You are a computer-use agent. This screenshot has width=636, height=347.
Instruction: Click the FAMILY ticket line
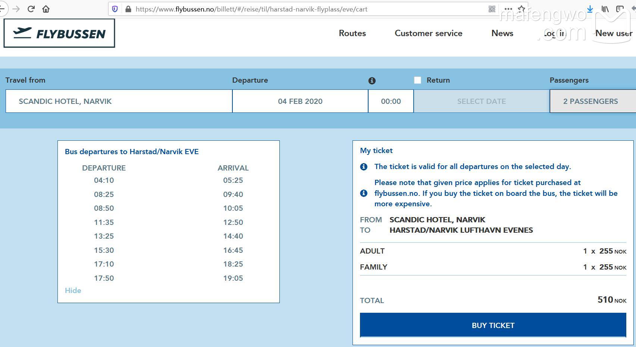point(493,267)
